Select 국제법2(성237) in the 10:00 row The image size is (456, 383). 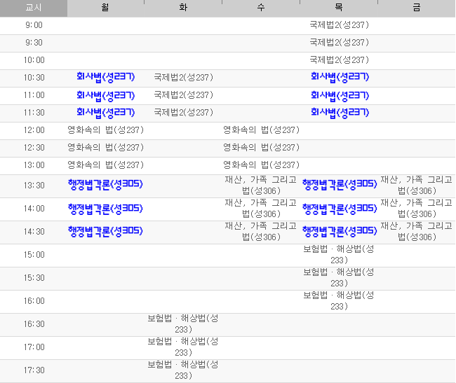pos(339,60)
